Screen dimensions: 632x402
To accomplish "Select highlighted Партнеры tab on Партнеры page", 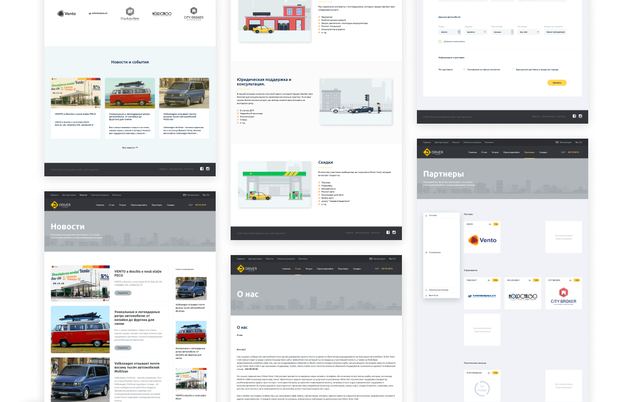I will point(528,152).
